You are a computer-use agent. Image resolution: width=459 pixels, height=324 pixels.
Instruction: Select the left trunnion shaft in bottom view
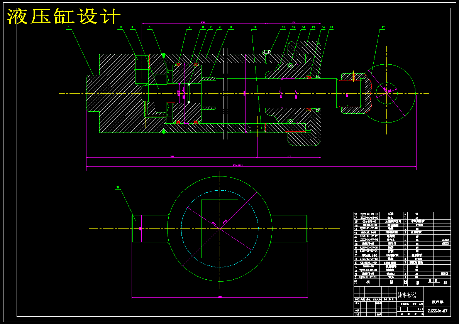pyautogui.click(x=150, y=229)
